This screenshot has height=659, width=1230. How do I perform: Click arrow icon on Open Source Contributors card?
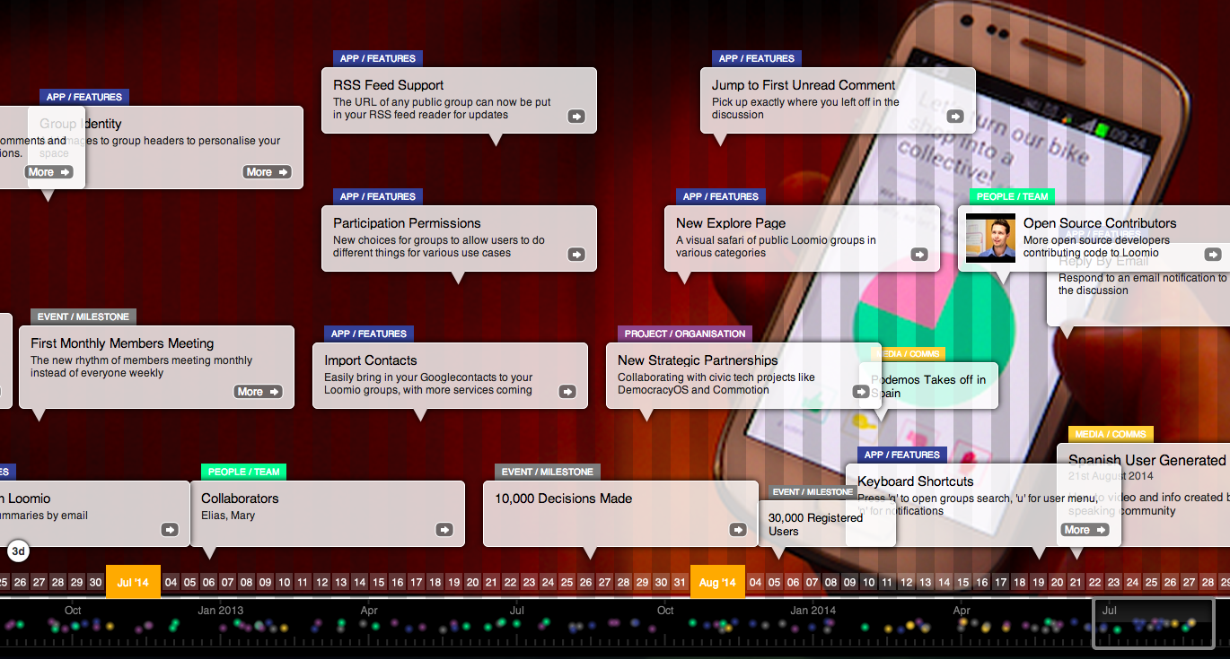tap(1213, 254)
